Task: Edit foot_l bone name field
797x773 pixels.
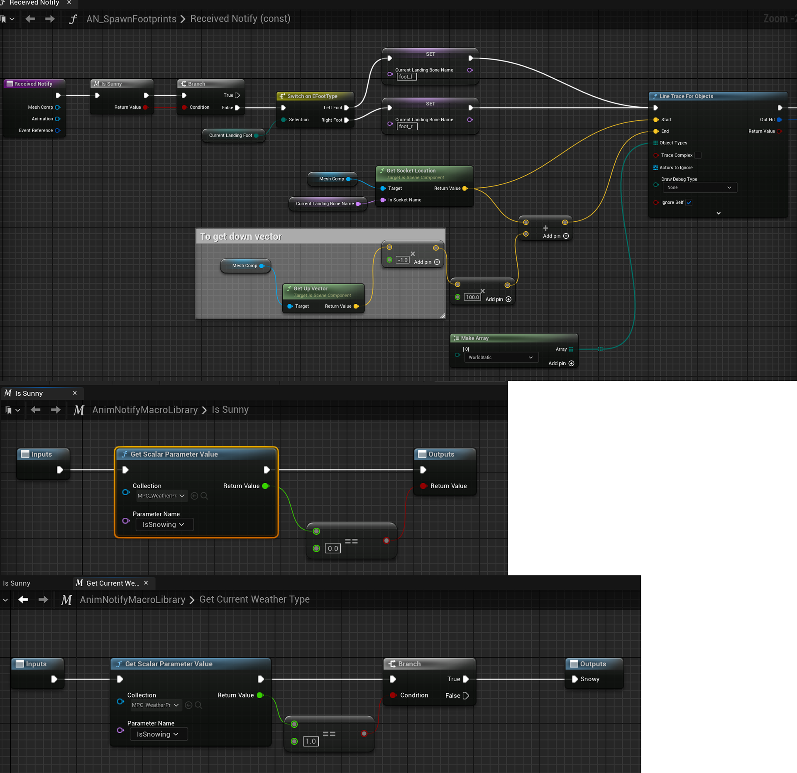Action: [407, 77]
